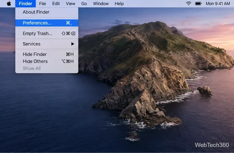Select Preferences… in the Finder menu

(47, 23)
